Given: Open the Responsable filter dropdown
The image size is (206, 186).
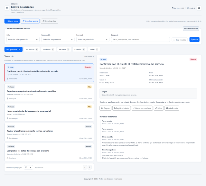Looking at the screenshot, I should click(58, 40).
